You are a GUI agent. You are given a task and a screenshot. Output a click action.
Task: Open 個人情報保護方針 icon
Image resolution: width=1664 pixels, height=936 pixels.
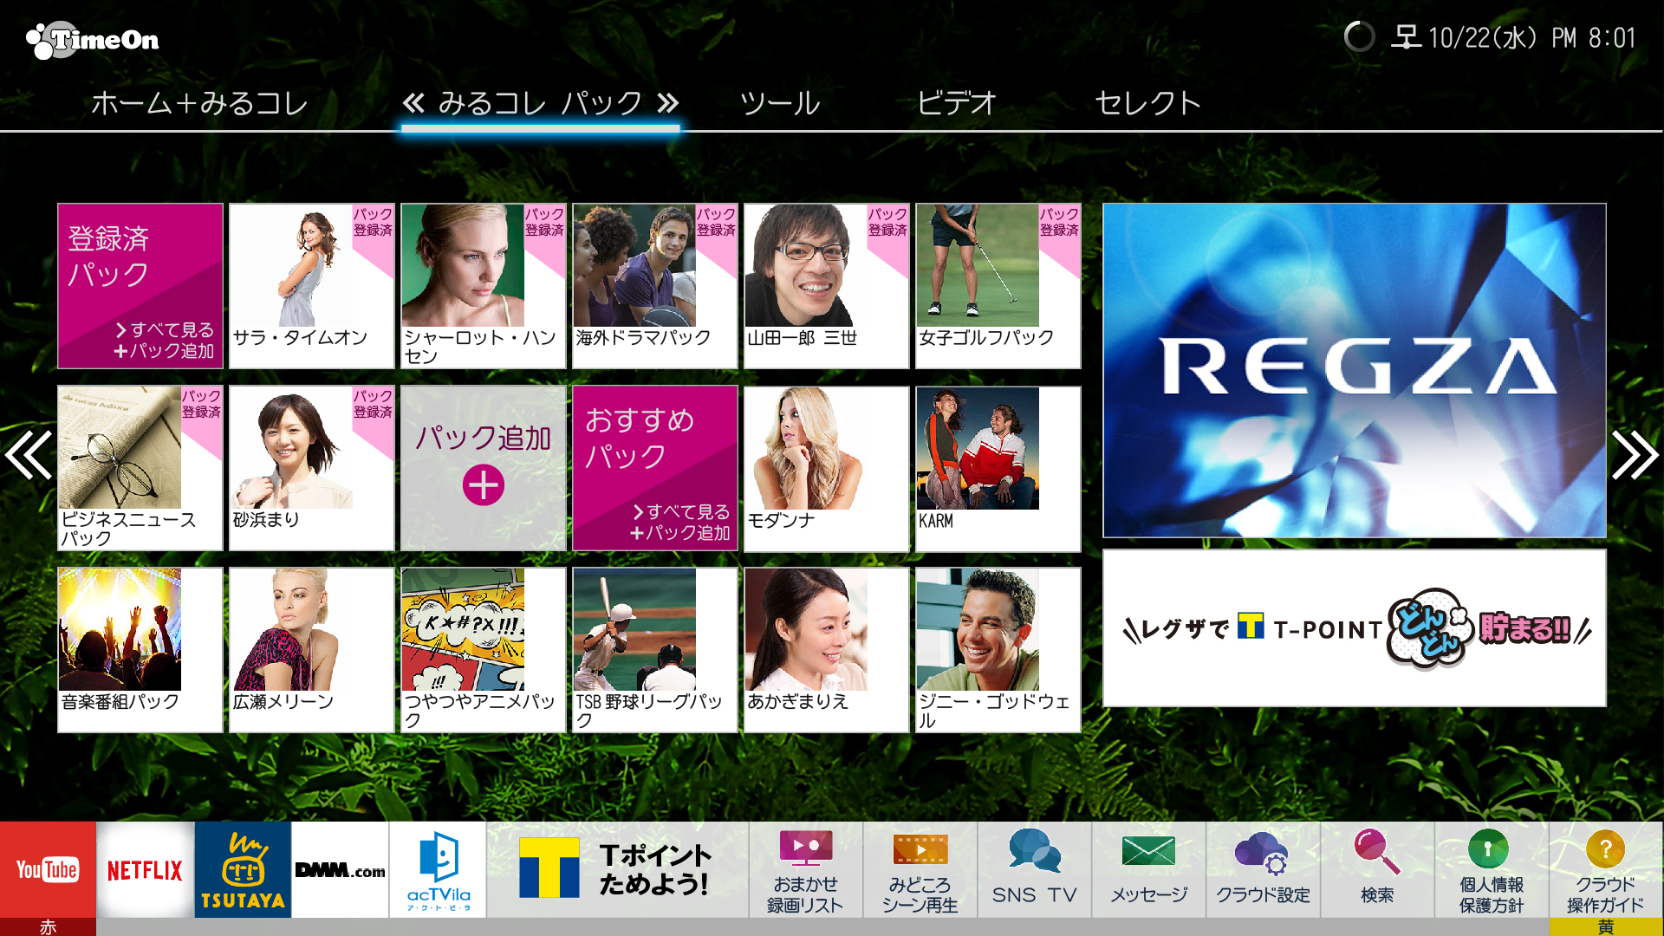coord(1492,869)
